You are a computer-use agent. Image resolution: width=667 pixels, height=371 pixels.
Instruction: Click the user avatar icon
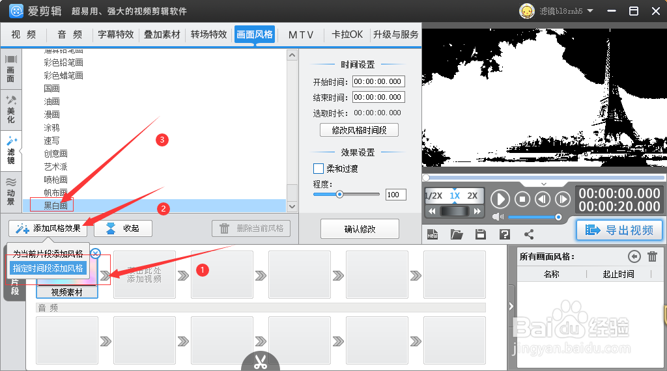tap(527, 11)
